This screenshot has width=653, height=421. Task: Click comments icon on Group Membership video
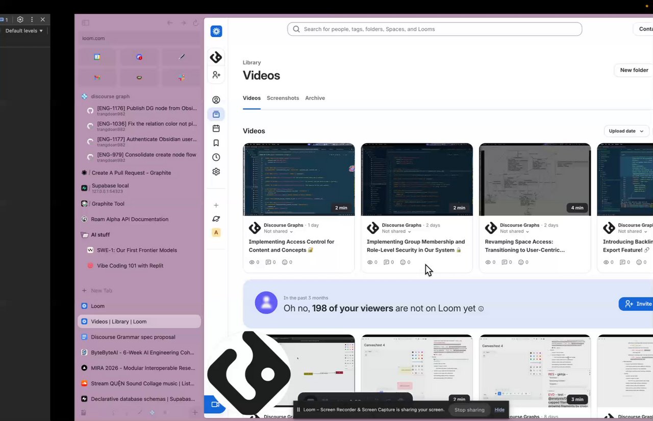[386, 262]
